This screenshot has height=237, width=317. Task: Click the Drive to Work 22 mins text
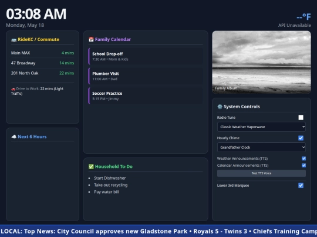click(37, 91)
